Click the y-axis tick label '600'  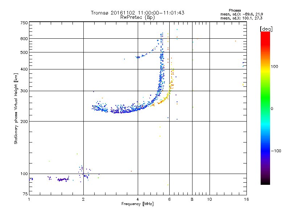tap(24, 39)
